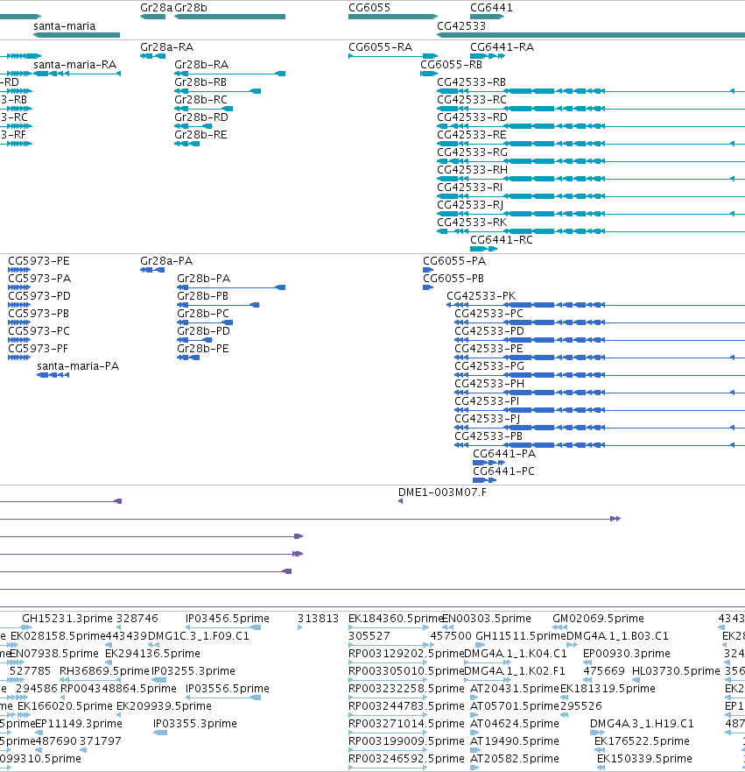Select transcript CG42533-RG

[472, 152]
